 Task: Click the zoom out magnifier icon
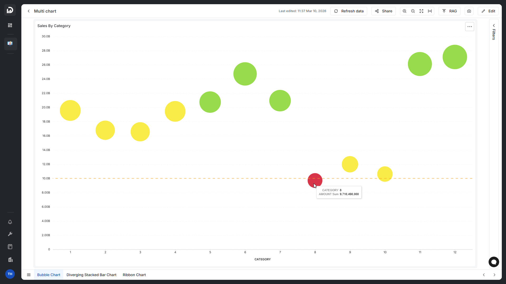click(413, 11)
